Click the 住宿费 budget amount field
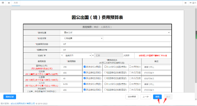 coord(71,73)
